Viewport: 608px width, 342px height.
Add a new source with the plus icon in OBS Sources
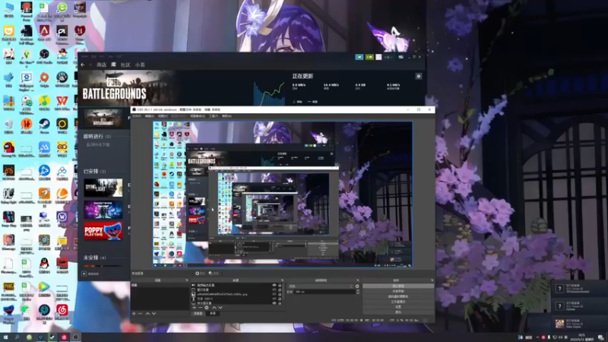195,308
